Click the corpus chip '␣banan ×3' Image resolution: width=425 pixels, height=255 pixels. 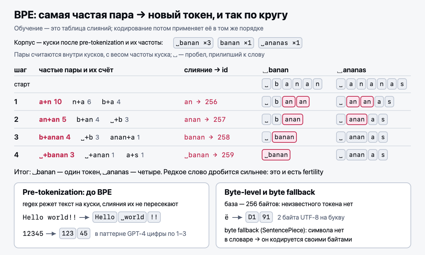coord(193,43)
